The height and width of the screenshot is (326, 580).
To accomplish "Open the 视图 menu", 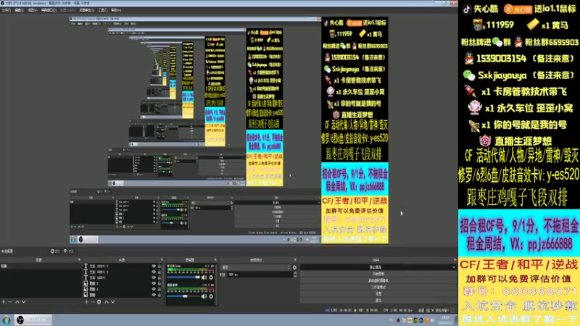I will point(32,10).
